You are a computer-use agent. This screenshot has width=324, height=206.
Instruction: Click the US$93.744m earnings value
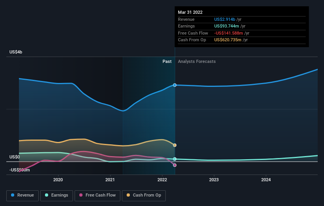pos(227,26)
